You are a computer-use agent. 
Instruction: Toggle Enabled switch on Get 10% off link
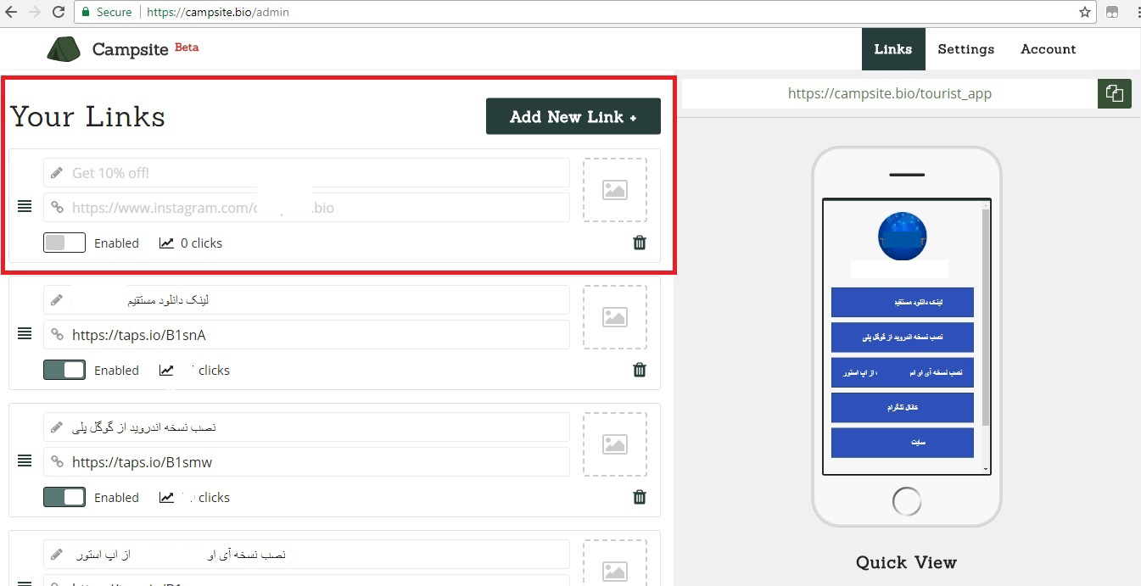pos(64,243)
